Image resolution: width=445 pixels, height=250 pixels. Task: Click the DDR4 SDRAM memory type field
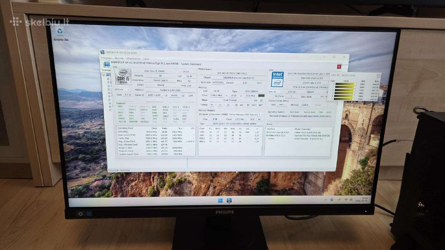252,91
